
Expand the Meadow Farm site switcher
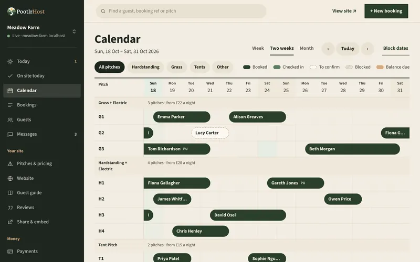[74, 31]
